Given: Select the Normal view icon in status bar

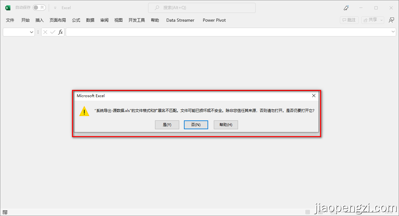Looking at the screenshot, I should [x=308, y=212].
